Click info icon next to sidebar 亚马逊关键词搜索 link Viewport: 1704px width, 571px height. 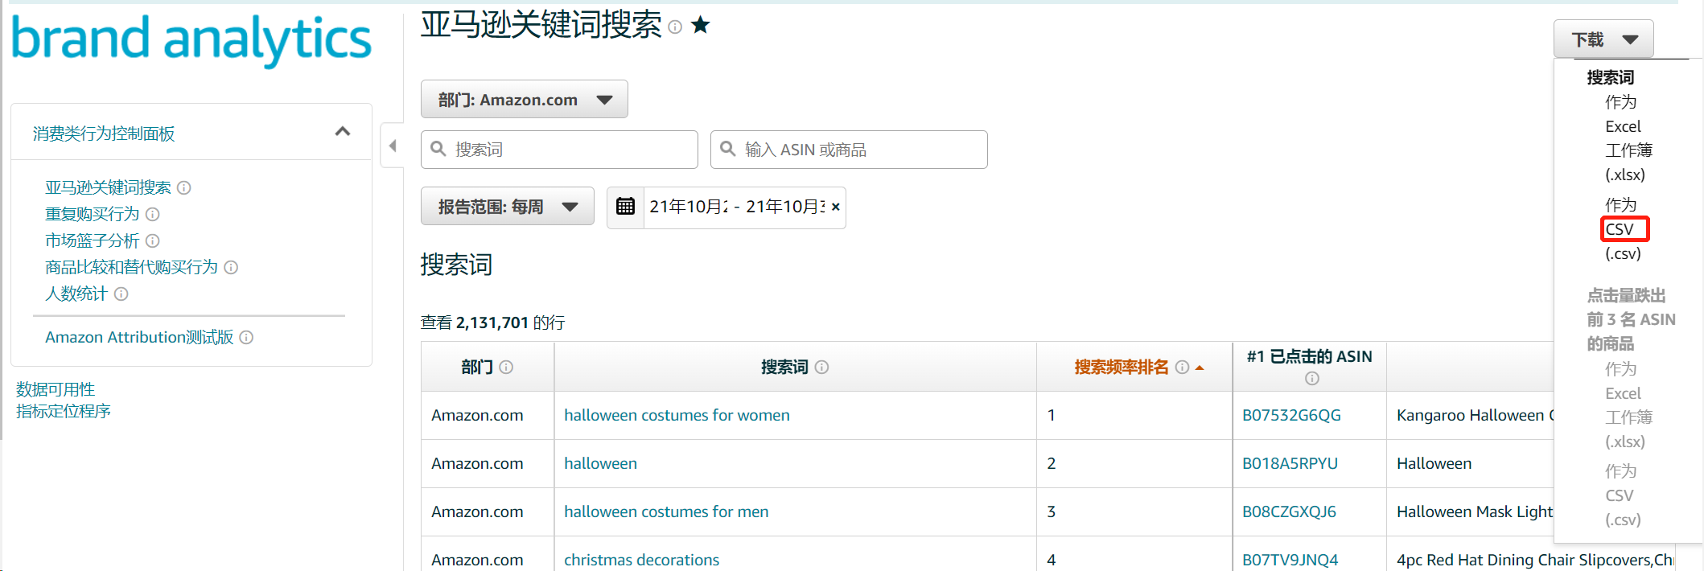click(x=183, y=187)
